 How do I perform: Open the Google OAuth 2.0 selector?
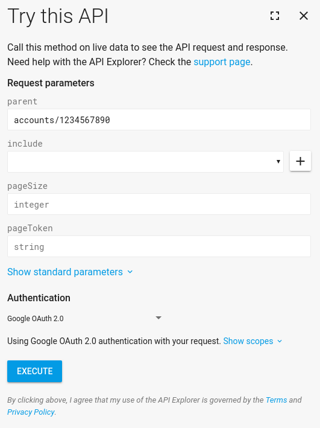[84, 318]
